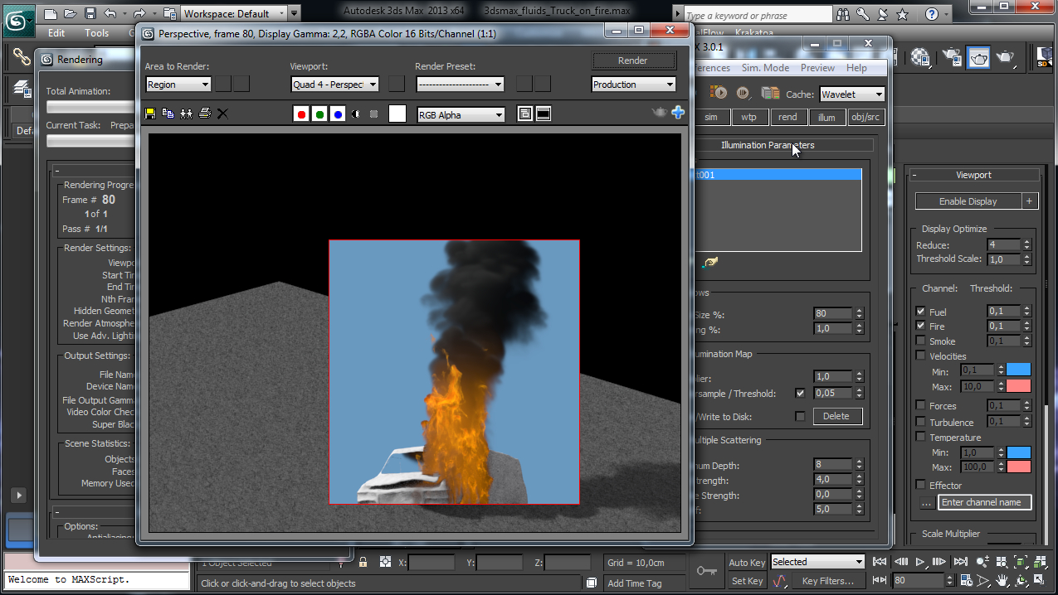Open the key mode Selected dropdown

(817, 562)
